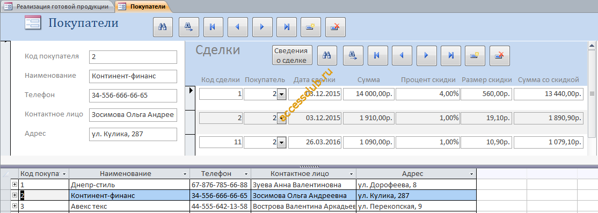Click the Код покупателя input field
Screen dimensions: 598x213
133,57
